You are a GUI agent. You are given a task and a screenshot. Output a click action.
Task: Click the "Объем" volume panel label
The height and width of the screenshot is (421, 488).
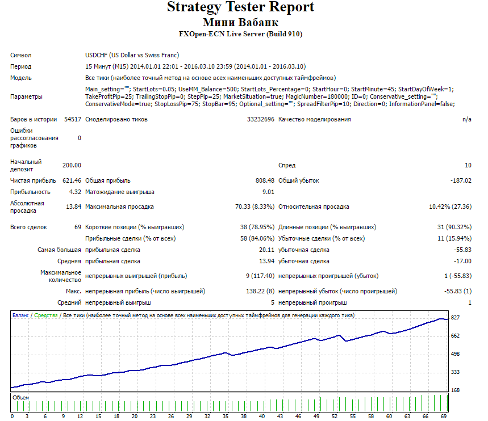[x=21, y=398]
